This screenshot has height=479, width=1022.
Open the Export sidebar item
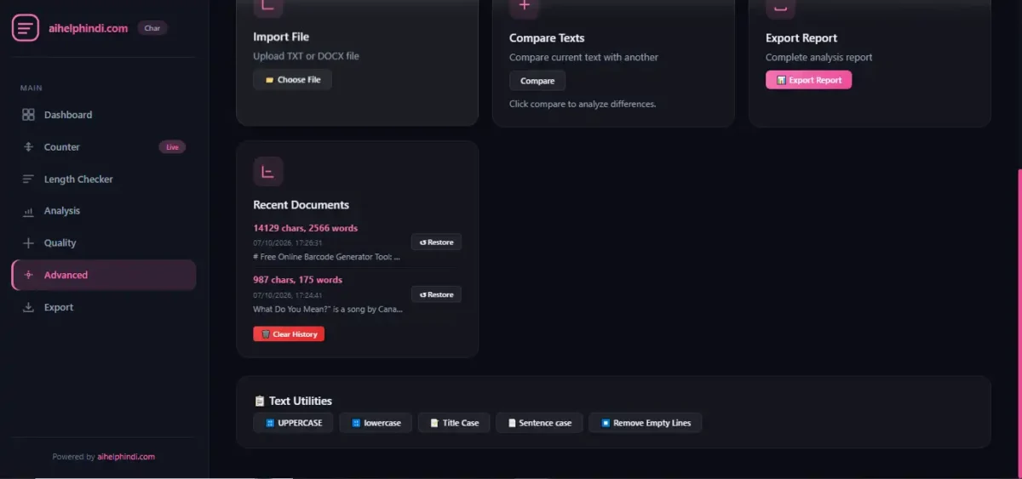tap(104, 307)
